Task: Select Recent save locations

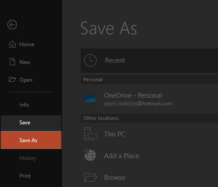Action: pos(149,60)
